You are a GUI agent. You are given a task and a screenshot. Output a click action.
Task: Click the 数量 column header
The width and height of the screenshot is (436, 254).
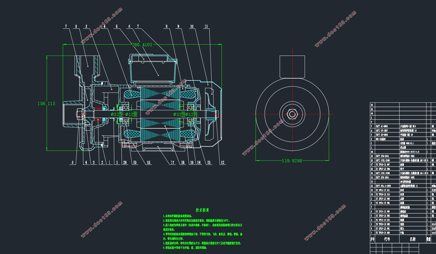[428, 239]
